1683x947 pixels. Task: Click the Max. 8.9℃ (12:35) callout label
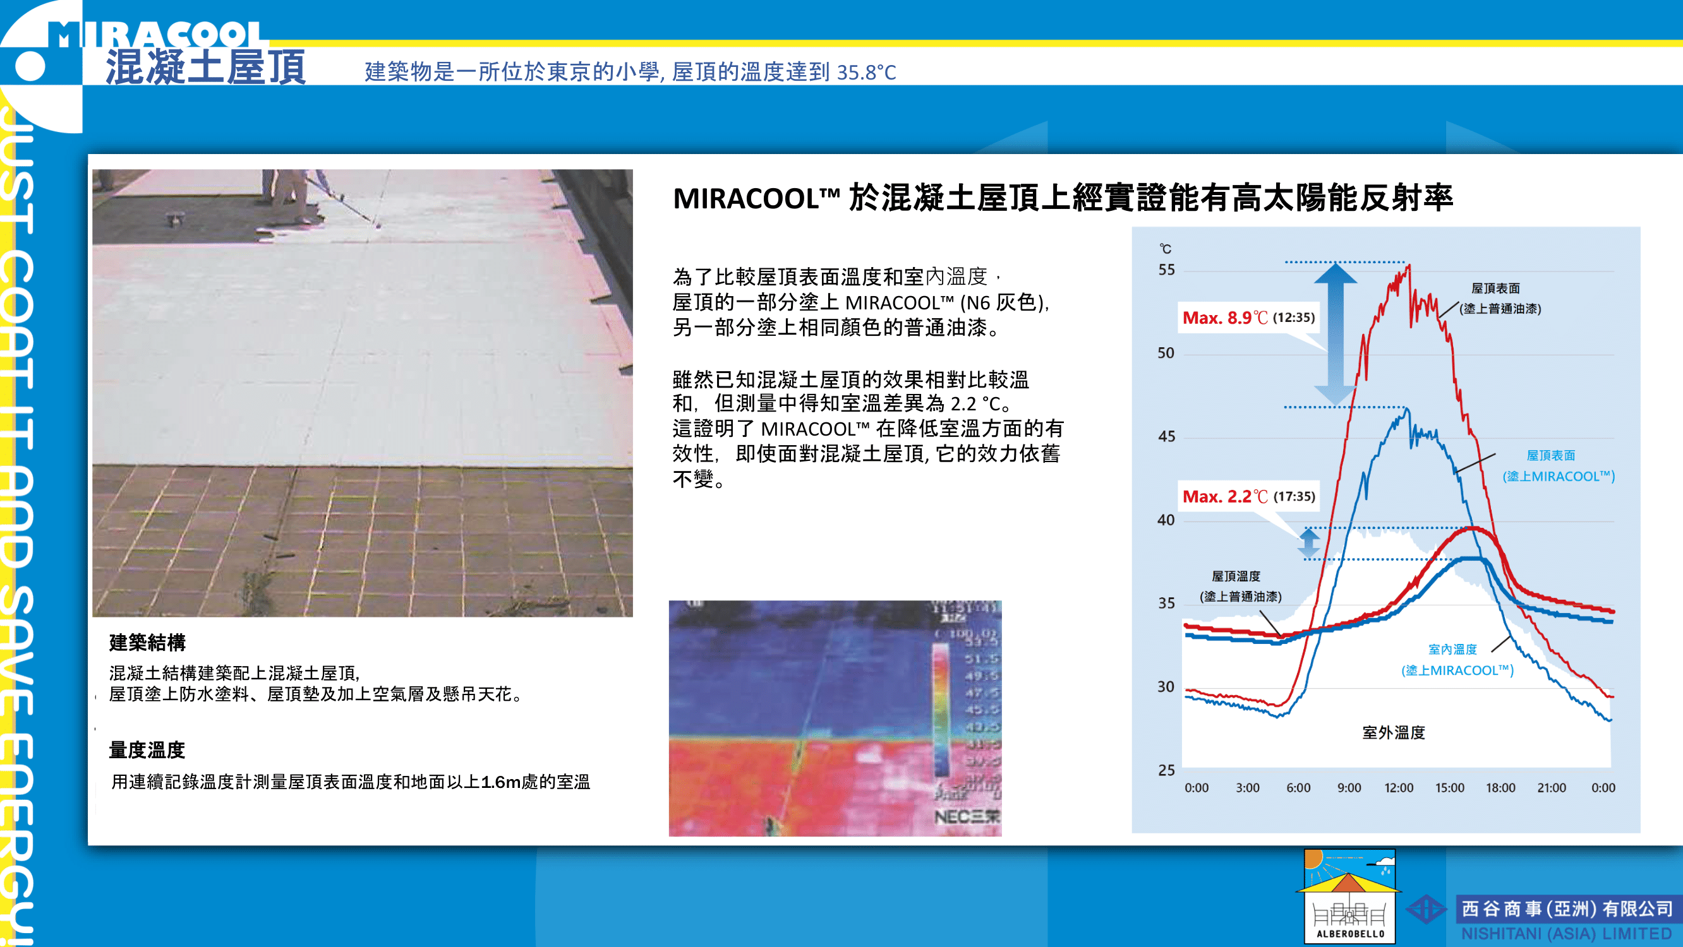[x=1248, y=318]
